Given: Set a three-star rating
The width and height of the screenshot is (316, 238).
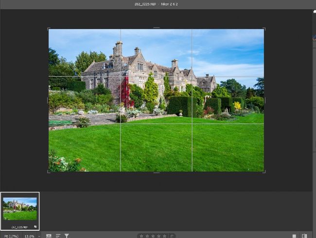Looking at the screenshot, I should point(153,236).
